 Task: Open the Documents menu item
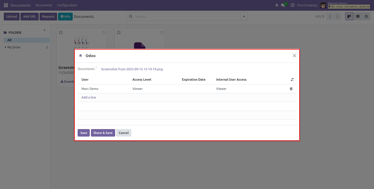click(44, 5)
